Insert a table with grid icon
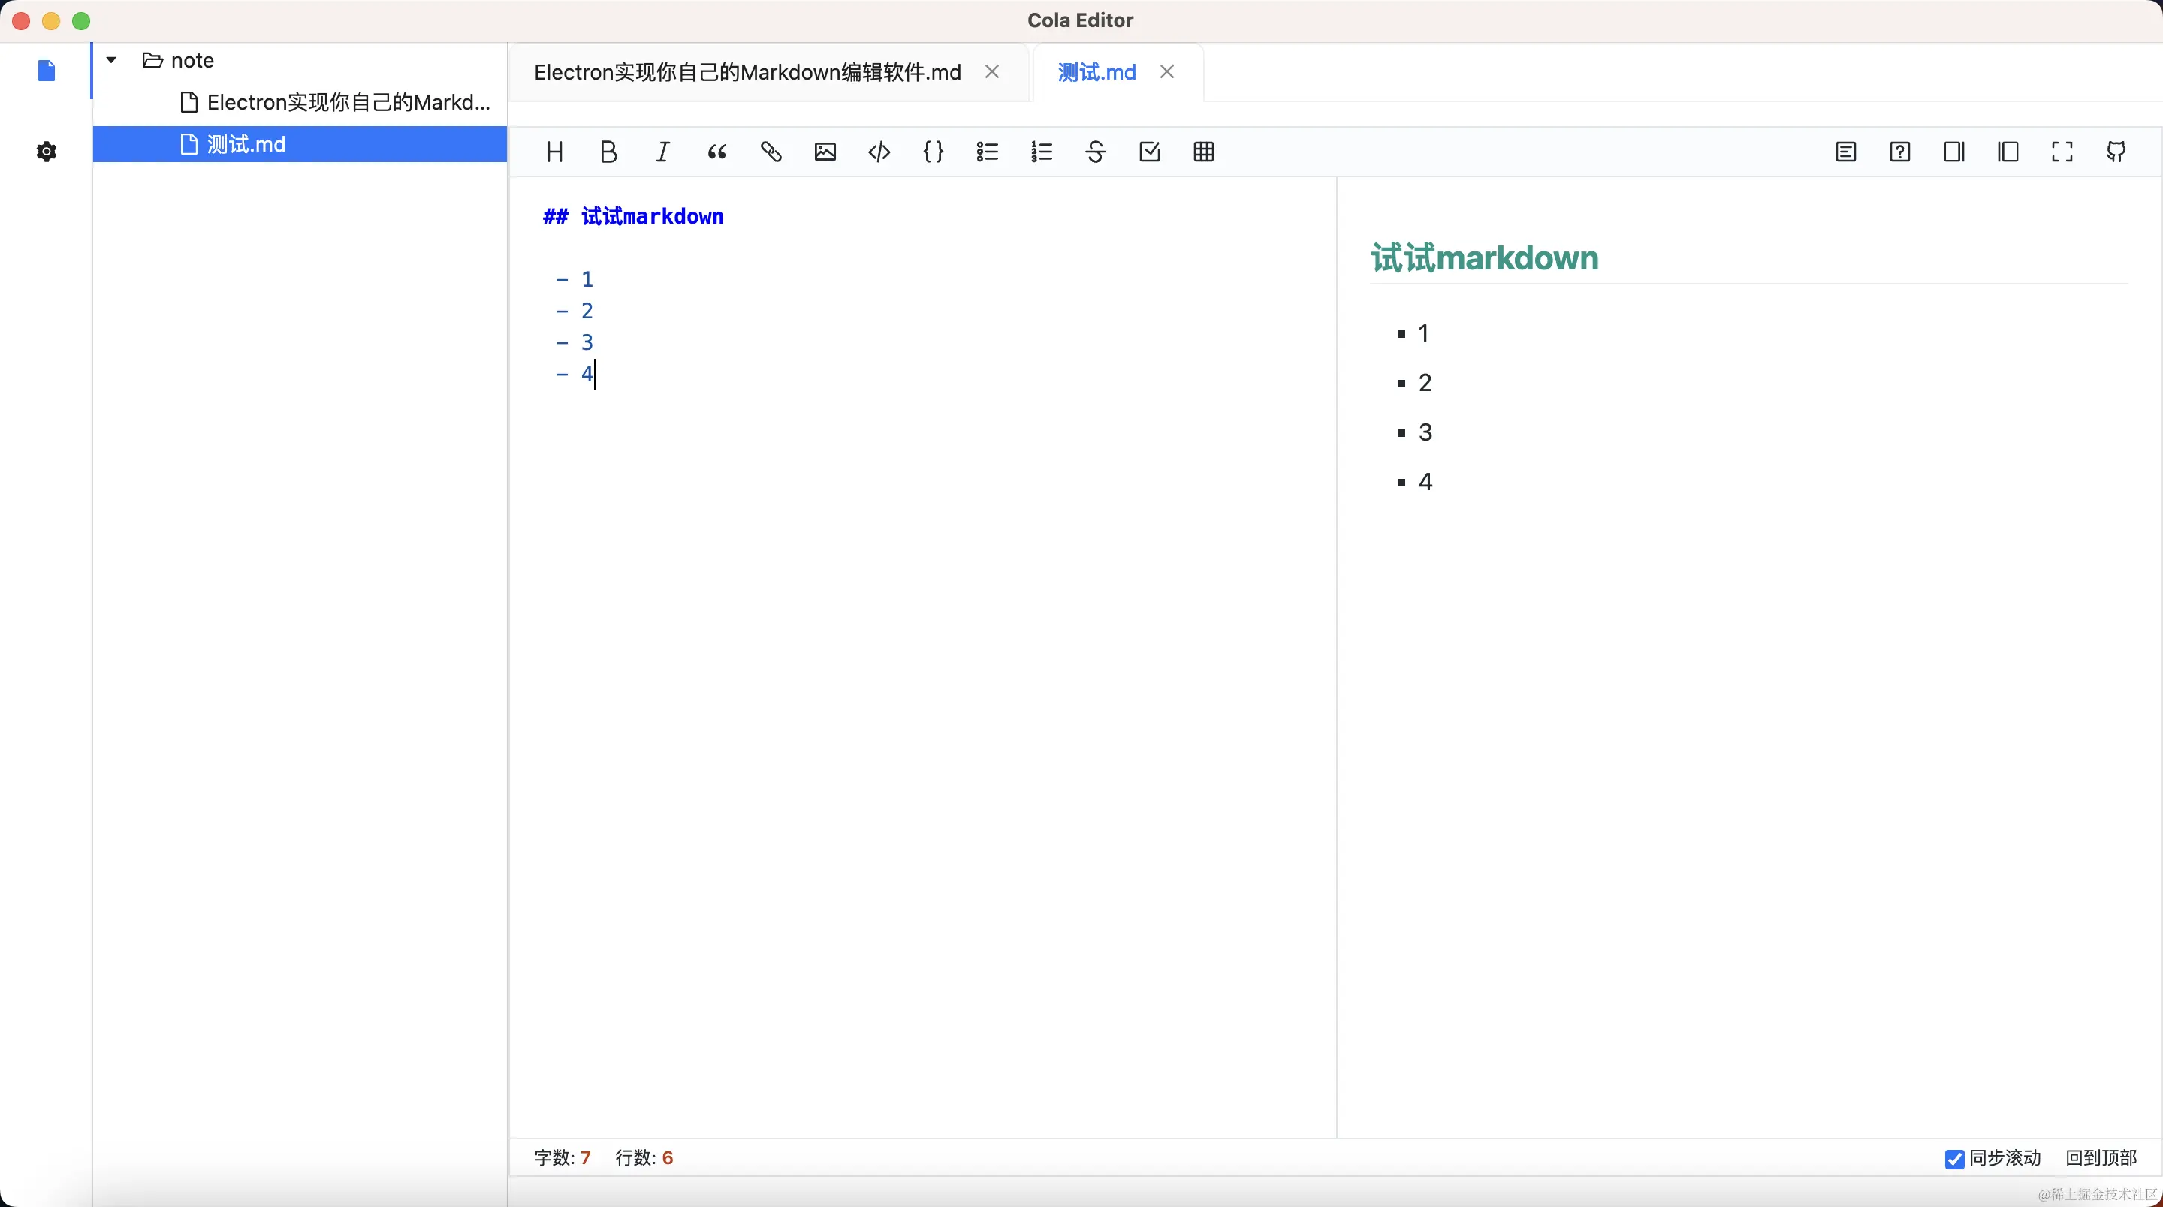Viewport: 2163px width, 1207px height. coord(1203,152)
